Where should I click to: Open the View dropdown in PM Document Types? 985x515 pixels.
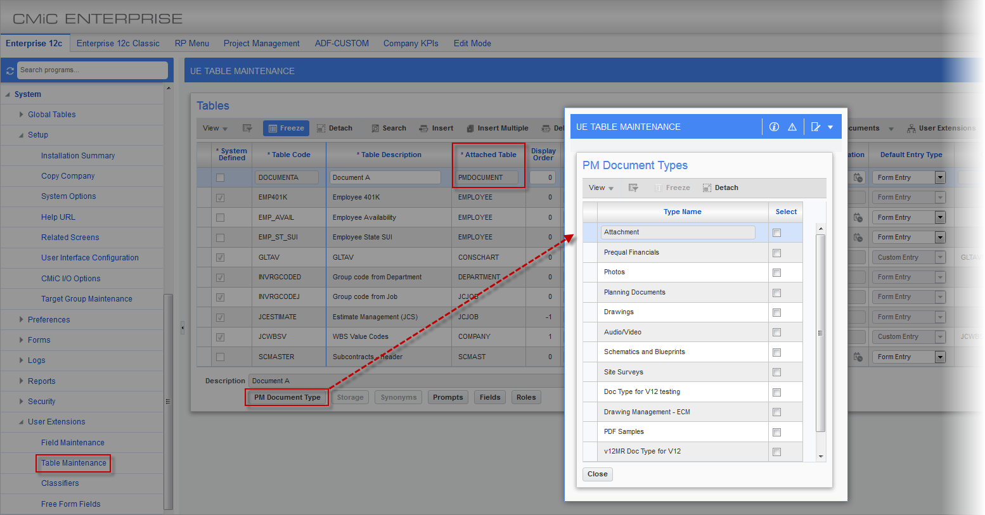601,188
